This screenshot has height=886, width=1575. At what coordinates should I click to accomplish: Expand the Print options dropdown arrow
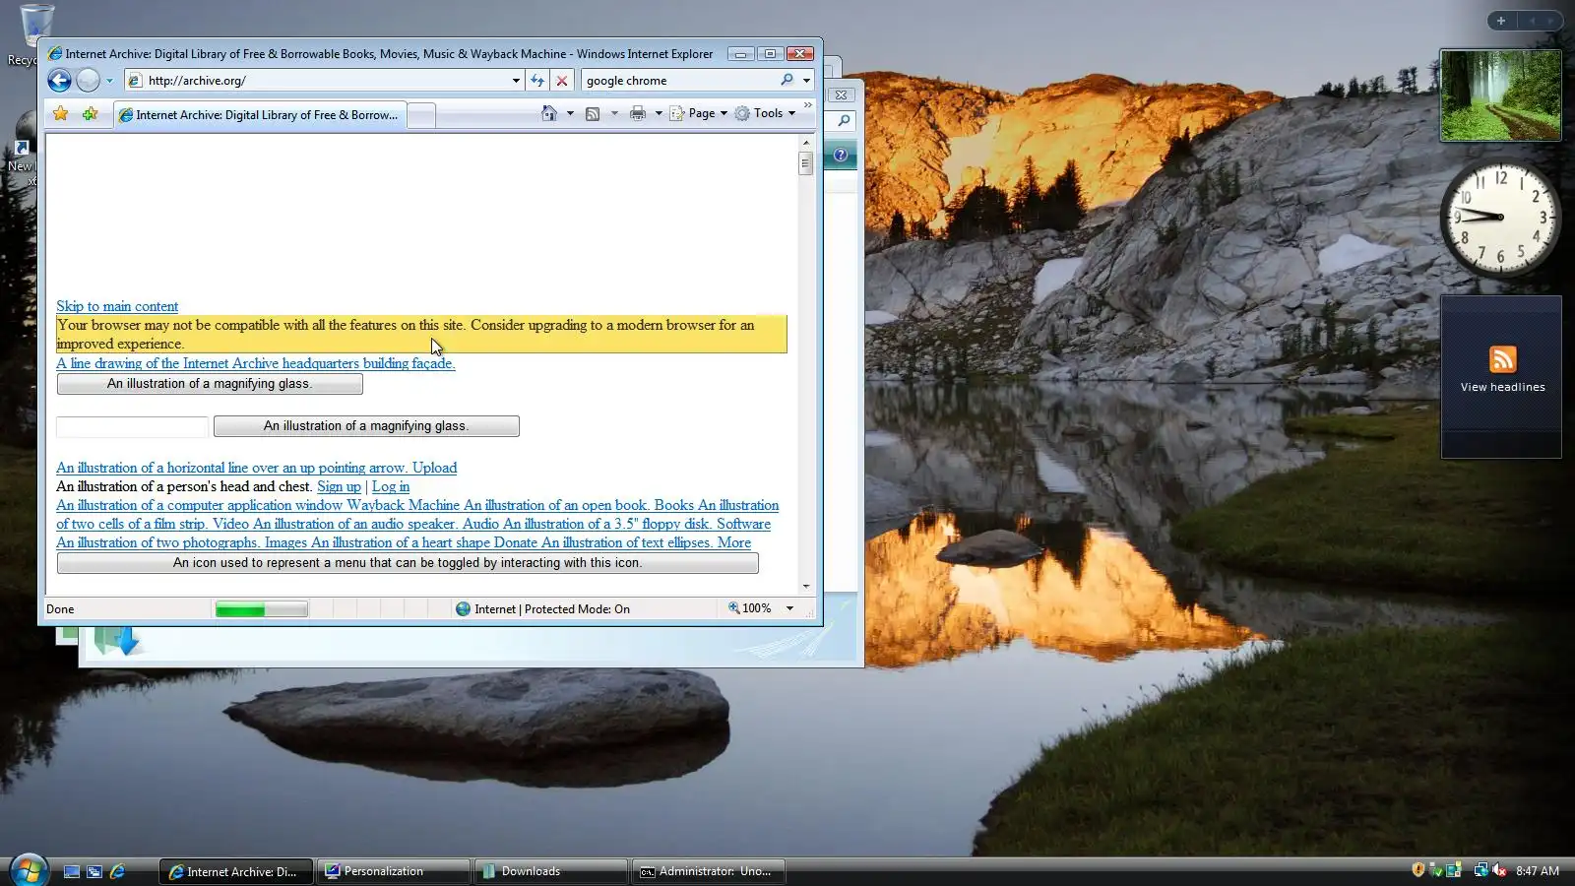click(659, 113)
